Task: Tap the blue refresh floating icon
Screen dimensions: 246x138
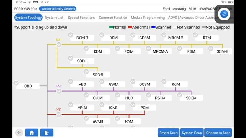Action: coord(224,14)
